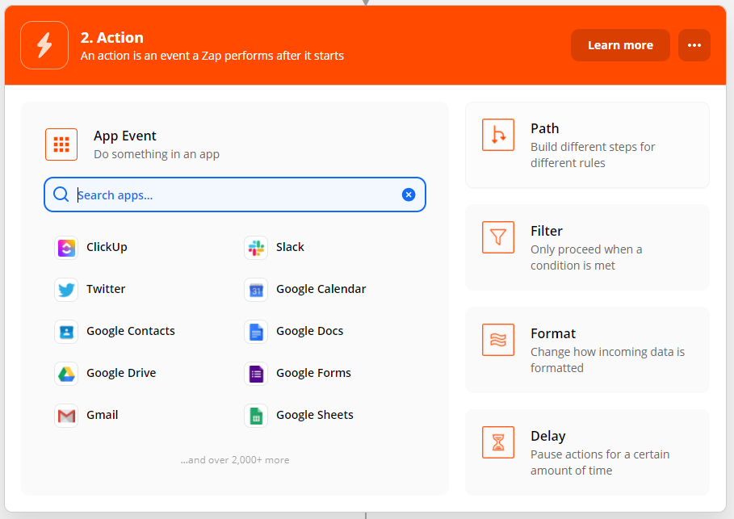Click the Learn more button

(x=620, y=45)
